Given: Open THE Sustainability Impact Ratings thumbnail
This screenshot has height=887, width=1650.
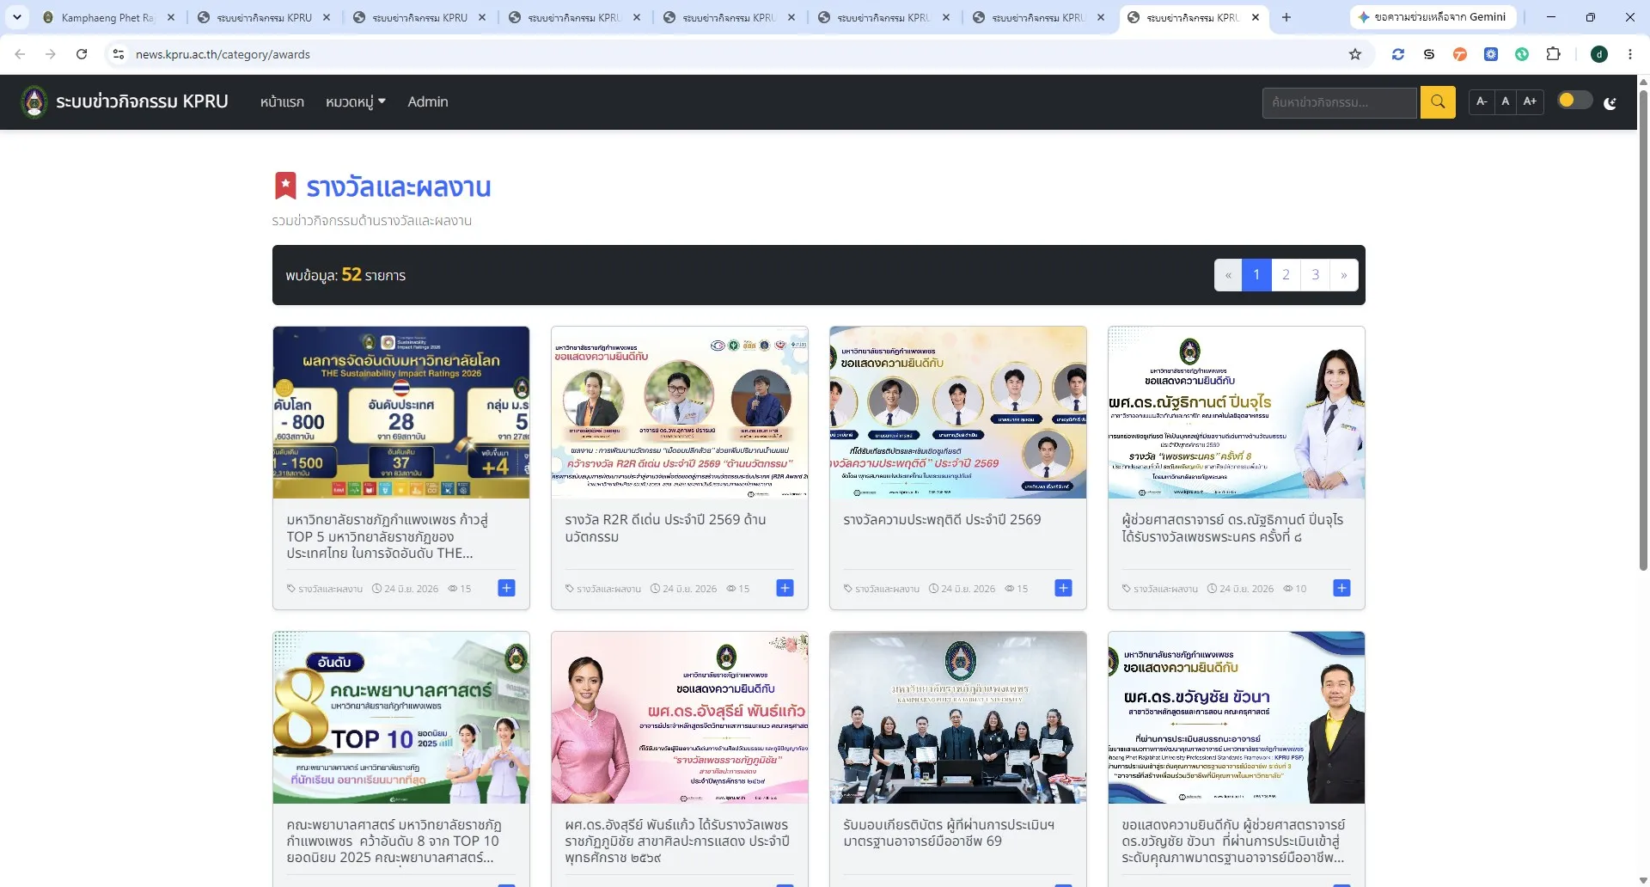Looking at the screenshot, I should [x=401, y=413].
